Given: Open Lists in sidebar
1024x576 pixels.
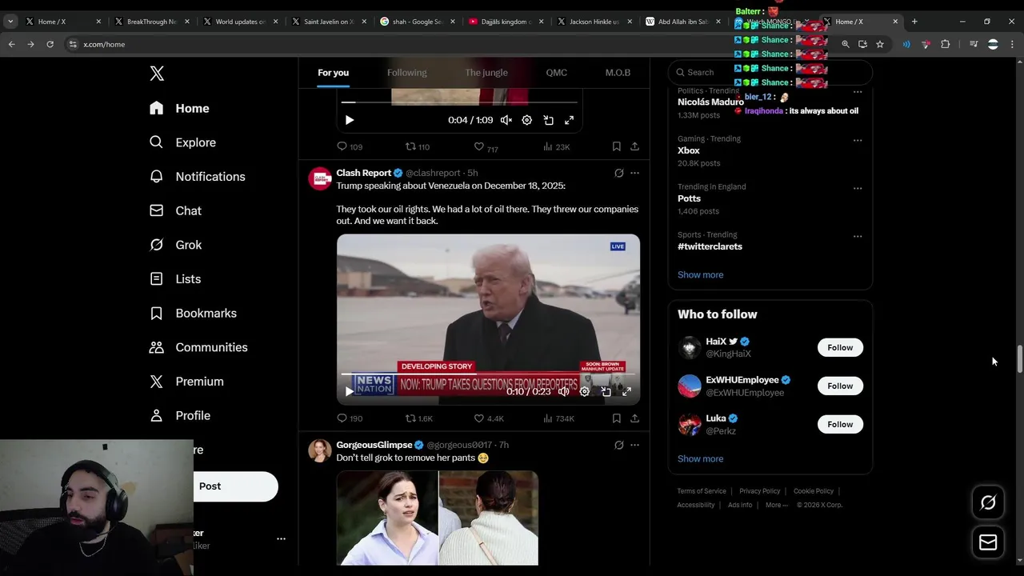Looking at the screenshot, I should click(x=175, y=279).
